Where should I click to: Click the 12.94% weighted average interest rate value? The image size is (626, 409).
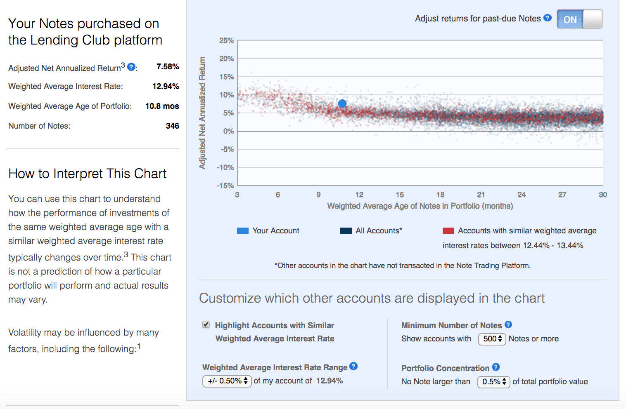(x=166, y=86)
